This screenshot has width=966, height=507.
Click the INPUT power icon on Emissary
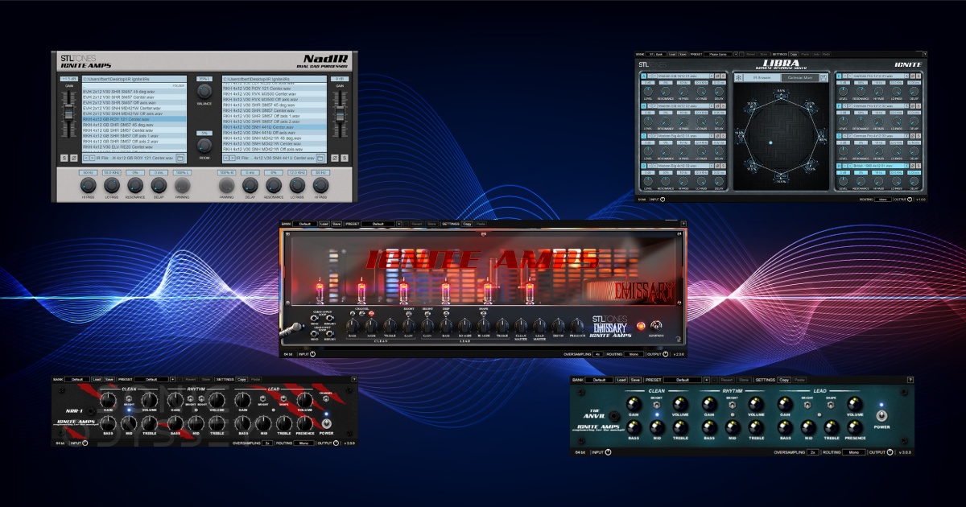pos(311,354)
